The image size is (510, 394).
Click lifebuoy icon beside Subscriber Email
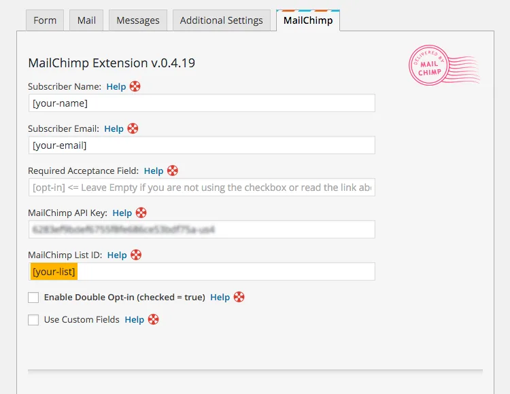pyautogui.click(x=133, y=129)
